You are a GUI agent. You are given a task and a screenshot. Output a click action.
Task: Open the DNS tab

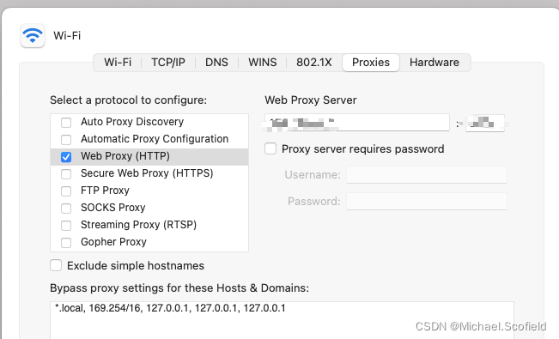pyautogui.click(x=216, y=63)
